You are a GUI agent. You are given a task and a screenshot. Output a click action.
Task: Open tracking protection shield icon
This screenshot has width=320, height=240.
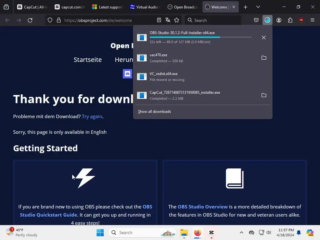click(x=50, y=20)
